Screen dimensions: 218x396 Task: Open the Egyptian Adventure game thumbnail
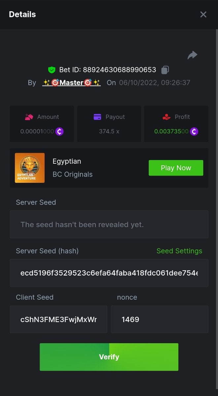point(30,168)
